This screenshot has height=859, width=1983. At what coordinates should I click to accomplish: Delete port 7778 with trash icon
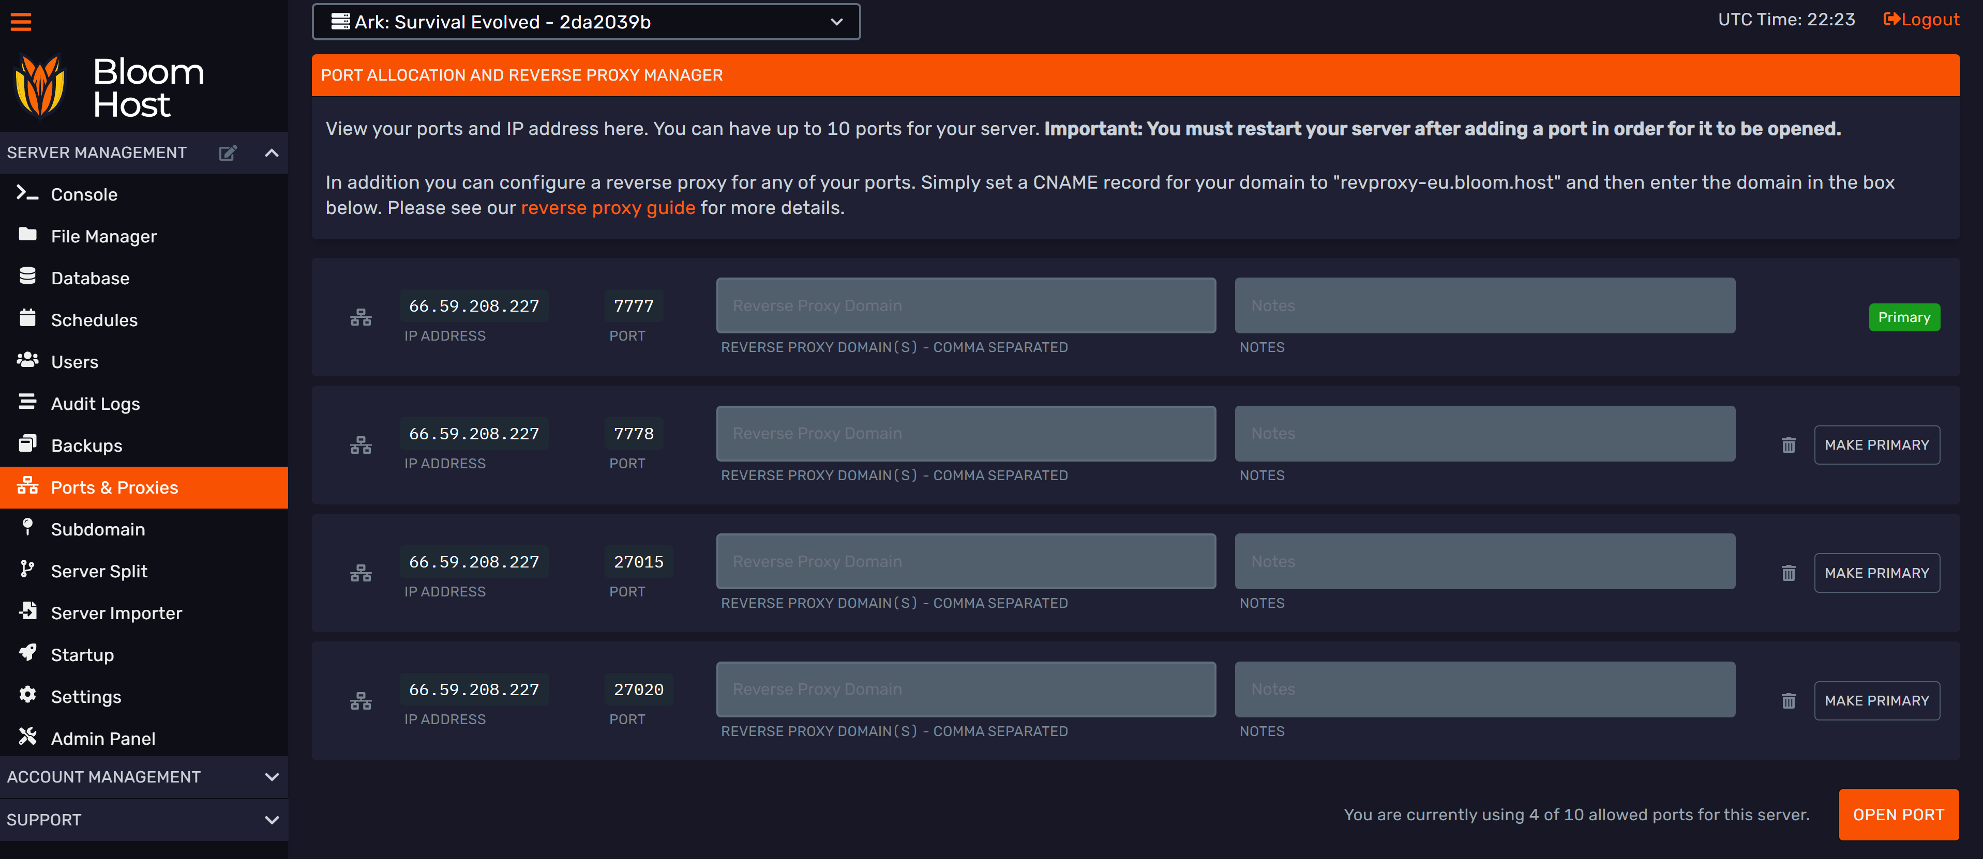click(x=1787, y=446)
